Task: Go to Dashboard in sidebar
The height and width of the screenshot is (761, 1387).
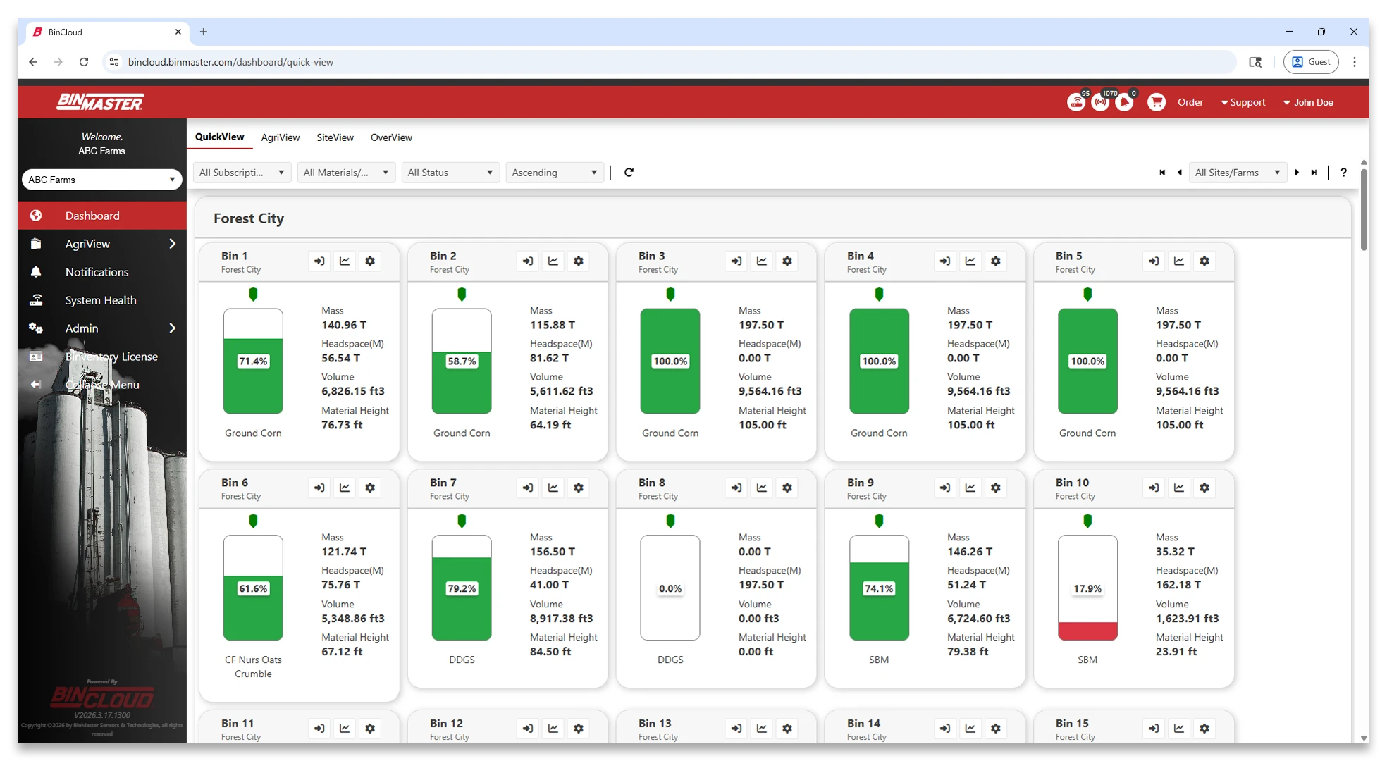Action: tap(102, 216)
